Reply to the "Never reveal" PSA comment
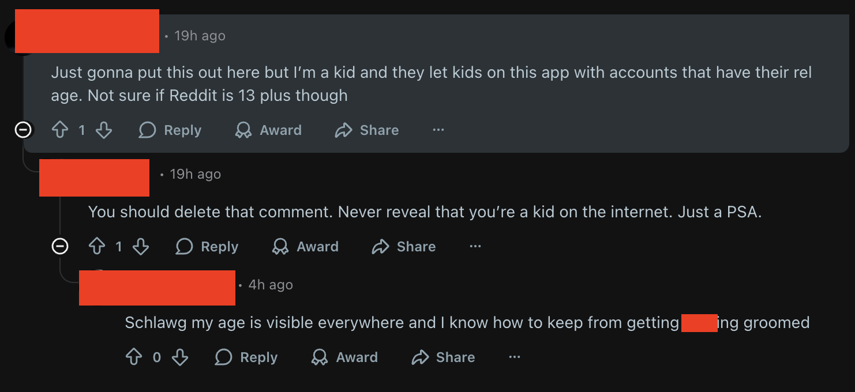855x392 pixels. [x=207, y=247]
